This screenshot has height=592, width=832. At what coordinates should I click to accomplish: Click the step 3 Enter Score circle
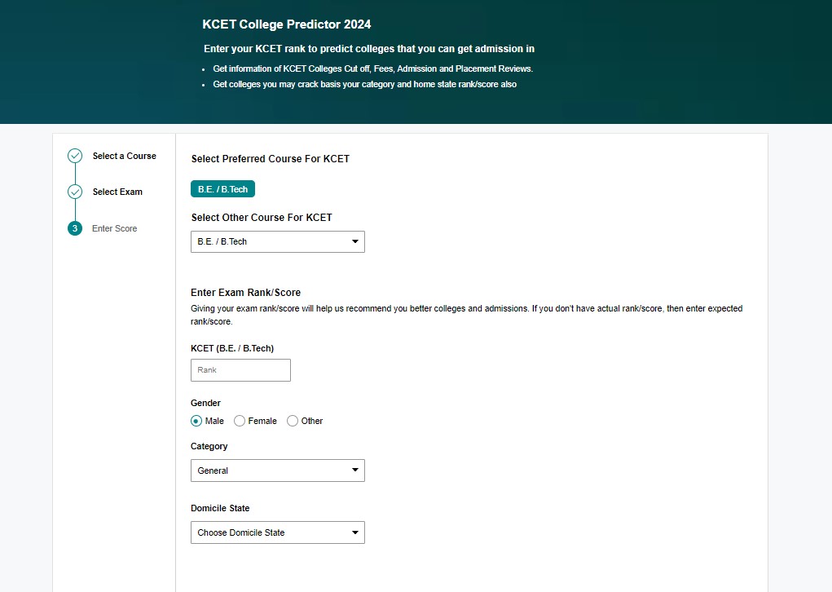pyautogui.click(x=75, y=228)
